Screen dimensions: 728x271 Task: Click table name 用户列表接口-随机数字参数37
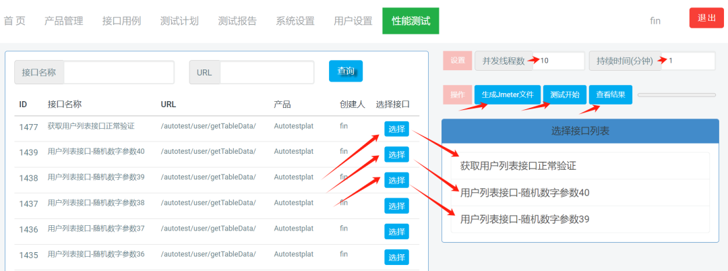pos(96,229)
